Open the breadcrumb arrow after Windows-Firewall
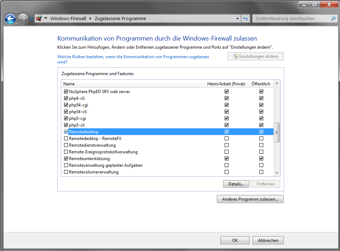Viewport: 340px width, 251px height. pyautogui.click(x=90, y=19)
